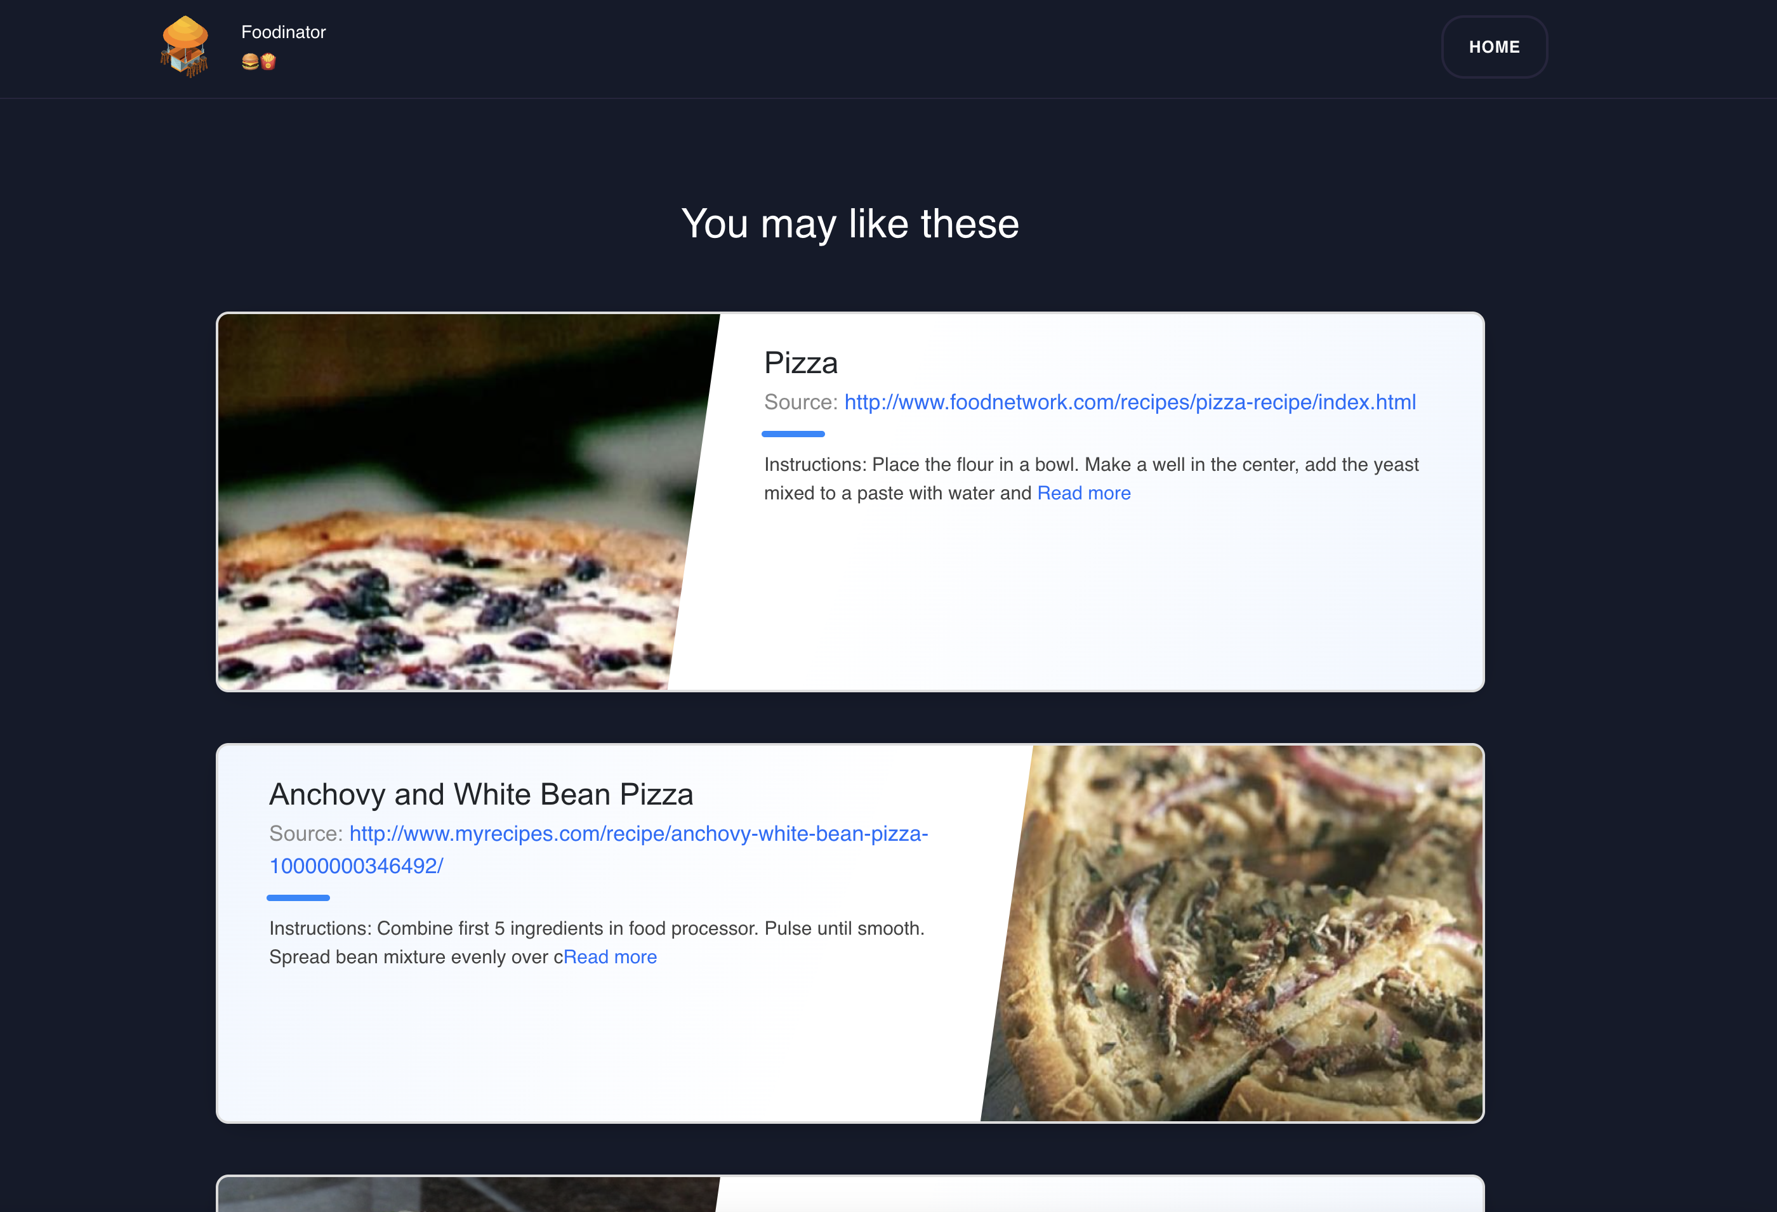
Task: Click the instructions text 'Combine first 5 ingredients'
Action: pos(597,943)
